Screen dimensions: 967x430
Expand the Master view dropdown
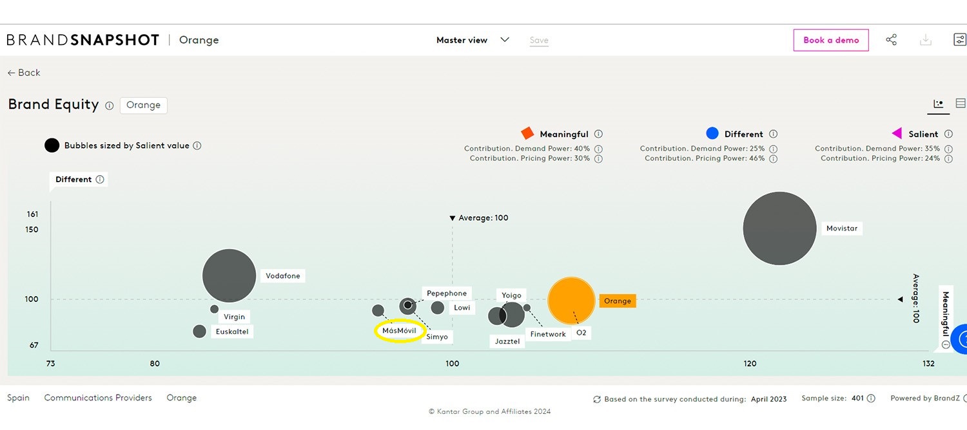(x=505, y=39)
